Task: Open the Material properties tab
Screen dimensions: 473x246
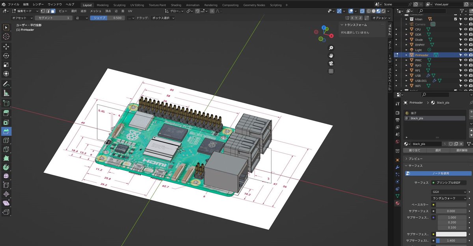Action: (397, 203)
